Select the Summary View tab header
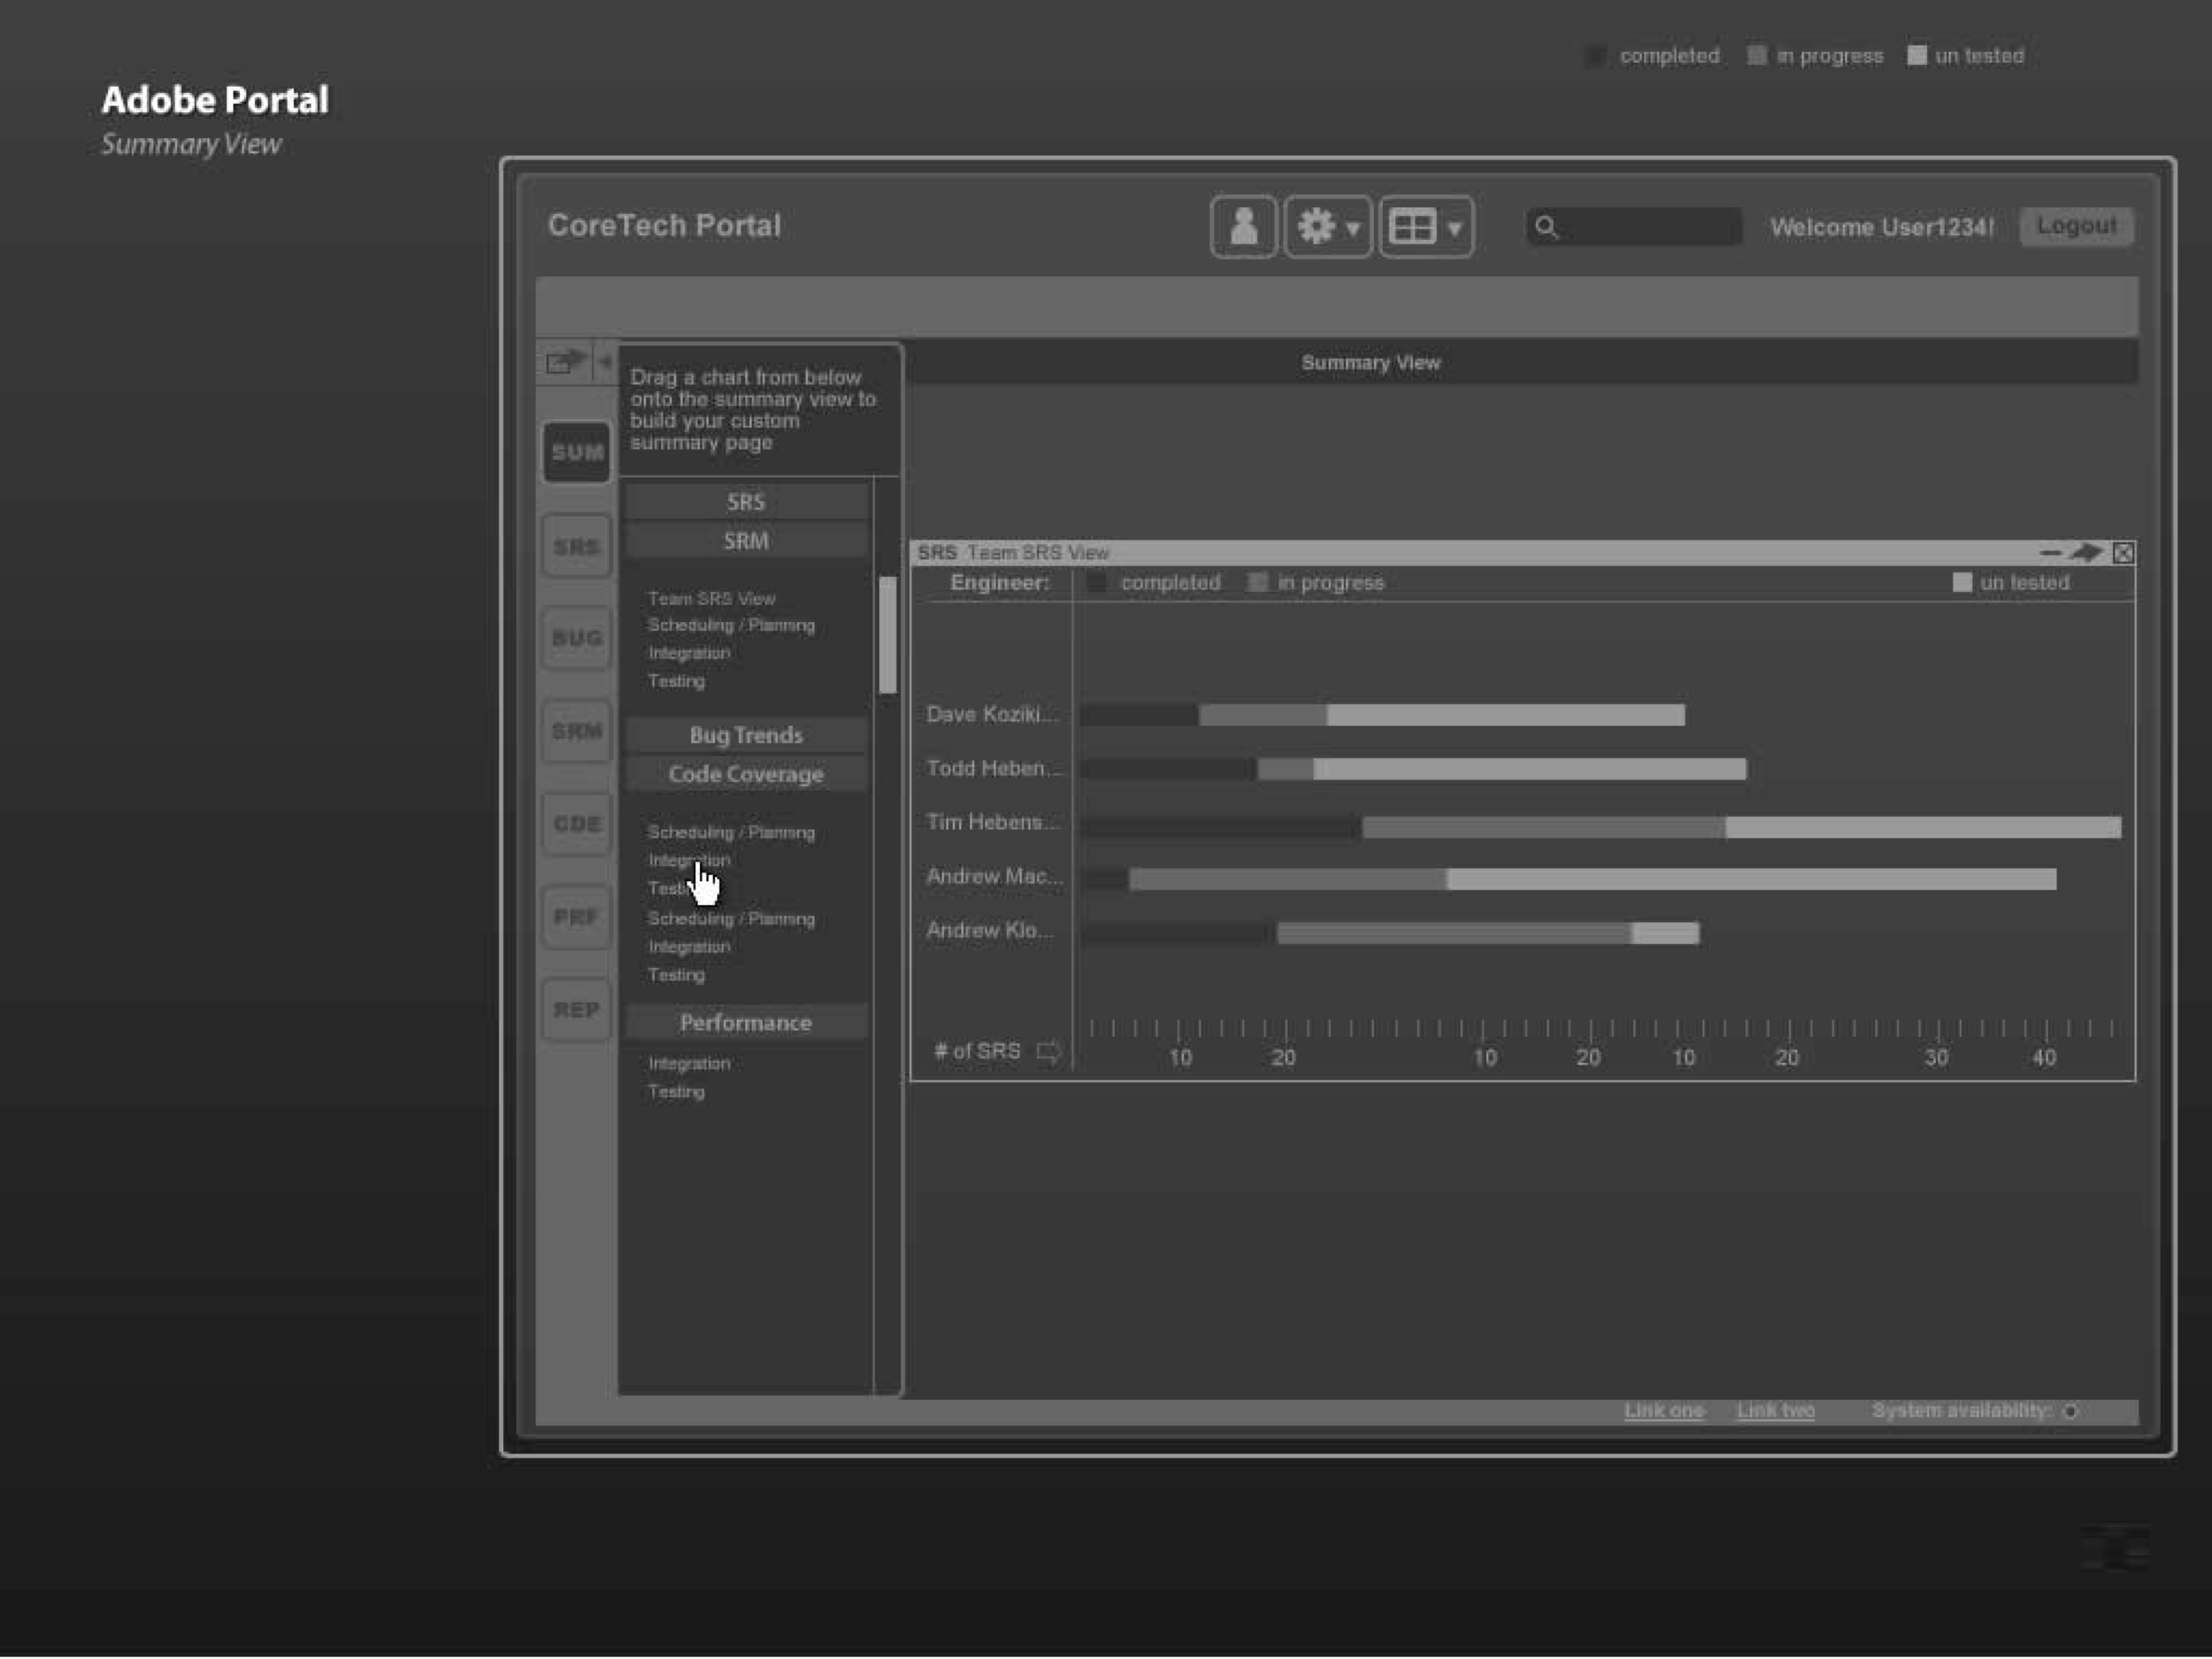 coord(1371,363)
